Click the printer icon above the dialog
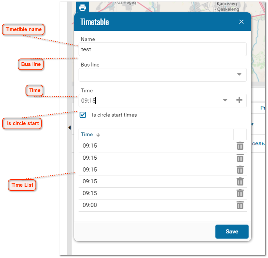This screenshot has width=268, height=258. click(x=82, y=7)
